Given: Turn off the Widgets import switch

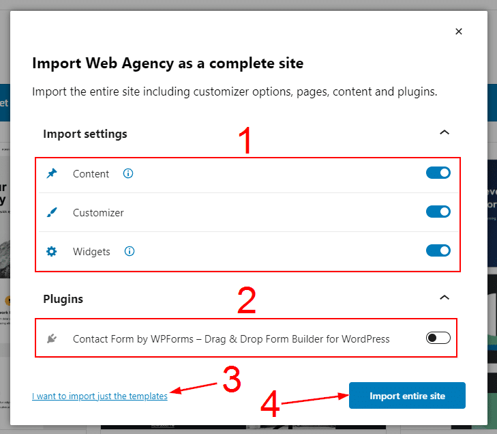Looking at the screenshot, I should click(438, 250).
